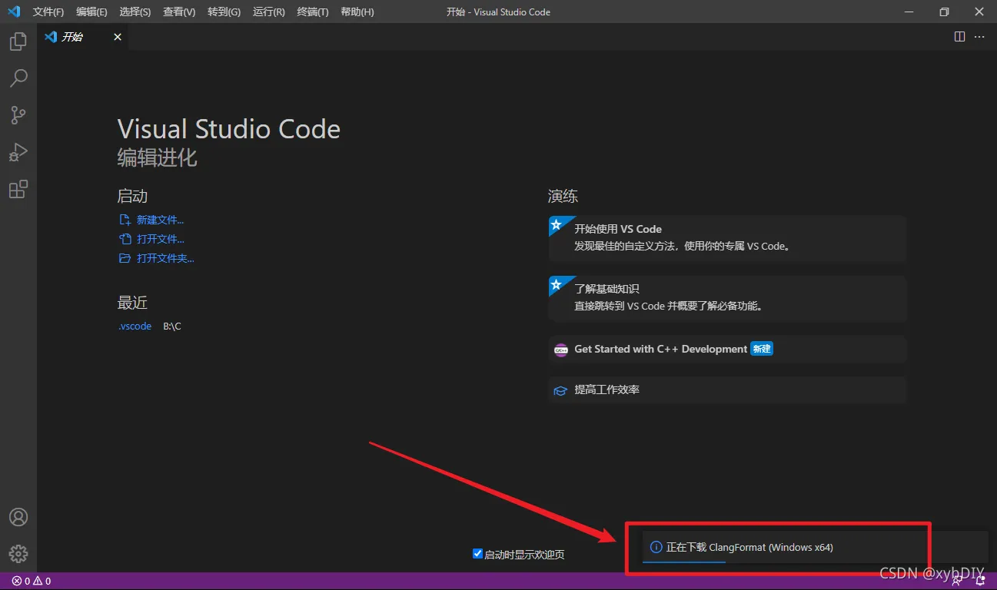Image resolution: width=997 pixels, height=590 pixels.
Task: Open the recent .vscode folder link
Action: pyautogui.click(x=135, y=326)
